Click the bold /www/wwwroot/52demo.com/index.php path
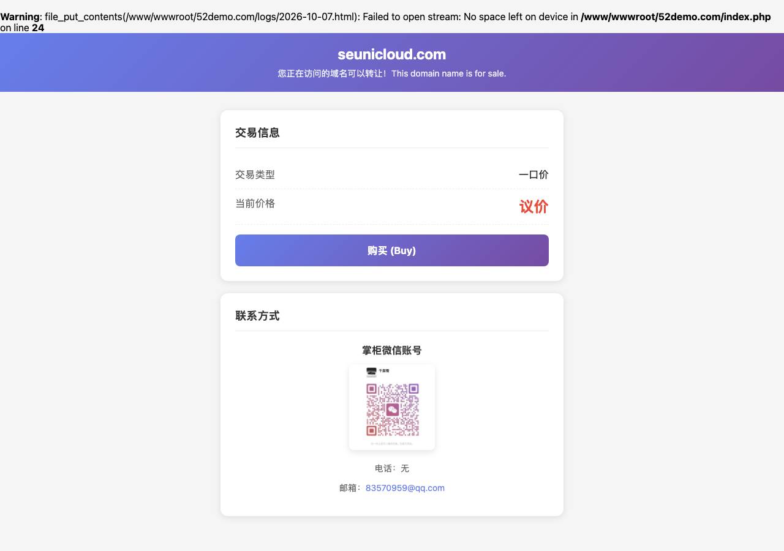Viewport: 784px width, 551px height. pyautogui.click(x=676, y=17)
